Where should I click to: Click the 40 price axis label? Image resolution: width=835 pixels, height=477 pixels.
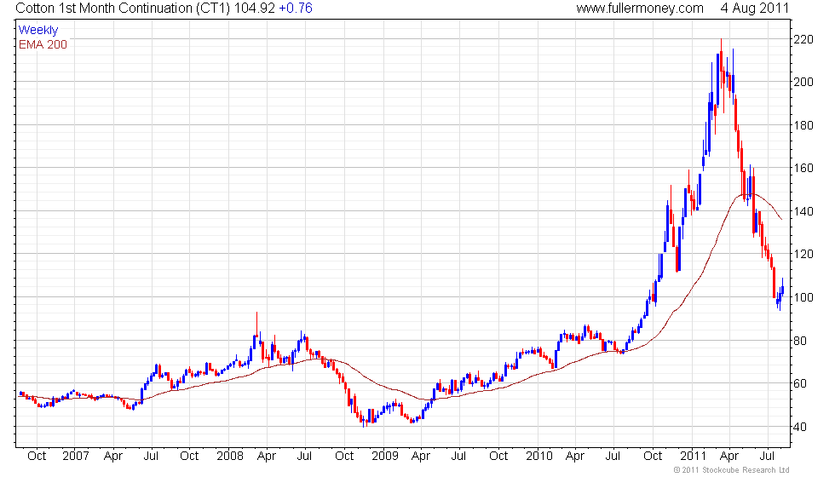[800, 427]
